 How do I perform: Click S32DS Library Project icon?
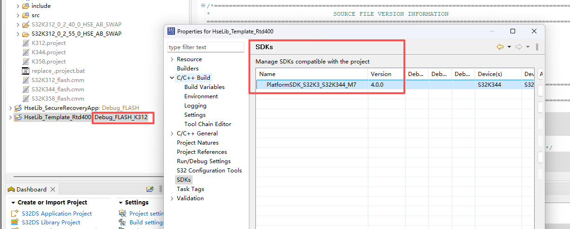pos(14,223)
